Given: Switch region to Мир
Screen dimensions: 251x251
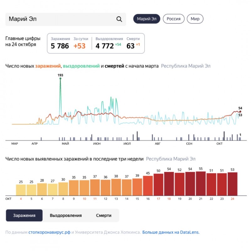Looking at the screenshot, I should (195, 19).
